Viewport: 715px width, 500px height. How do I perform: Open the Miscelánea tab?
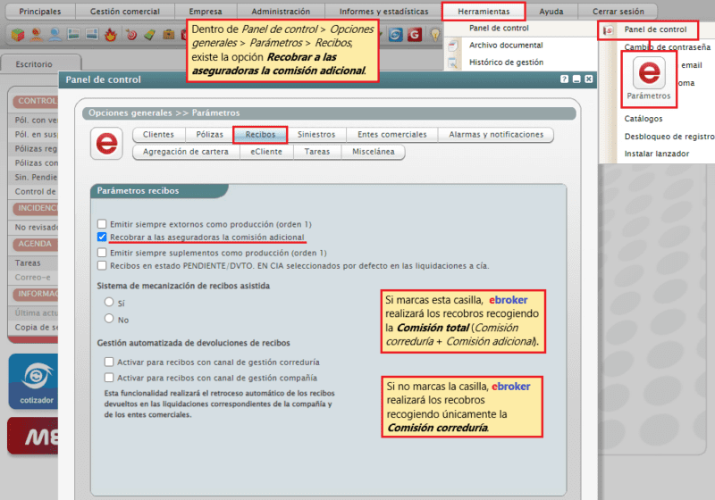click(x=374, y=152)
